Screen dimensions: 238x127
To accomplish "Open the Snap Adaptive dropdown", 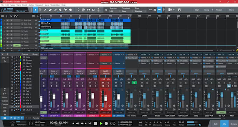I will tap(140, 11).
